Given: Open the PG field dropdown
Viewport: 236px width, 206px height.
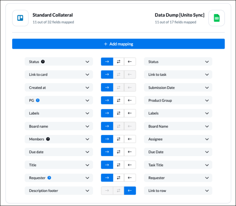Looking at the screenshot, I should tap(59, 100).
